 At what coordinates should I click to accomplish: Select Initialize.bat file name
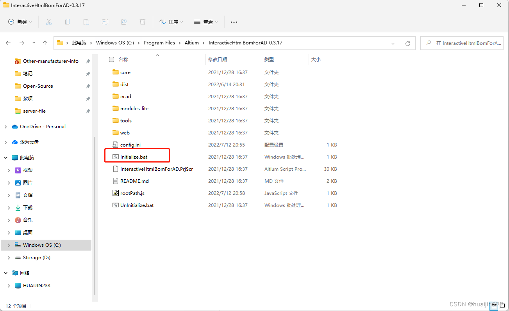(134, 157)
